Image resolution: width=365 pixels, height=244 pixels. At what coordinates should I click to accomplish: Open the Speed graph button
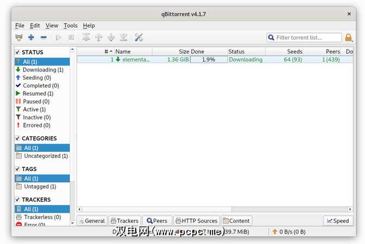point(338,221)
